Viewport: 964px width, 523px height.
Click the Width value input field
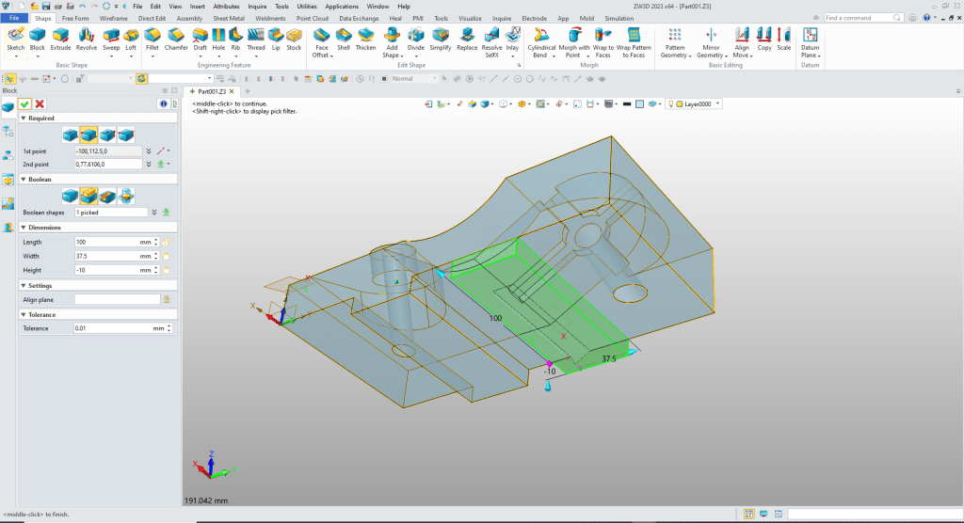pos(105,256)
